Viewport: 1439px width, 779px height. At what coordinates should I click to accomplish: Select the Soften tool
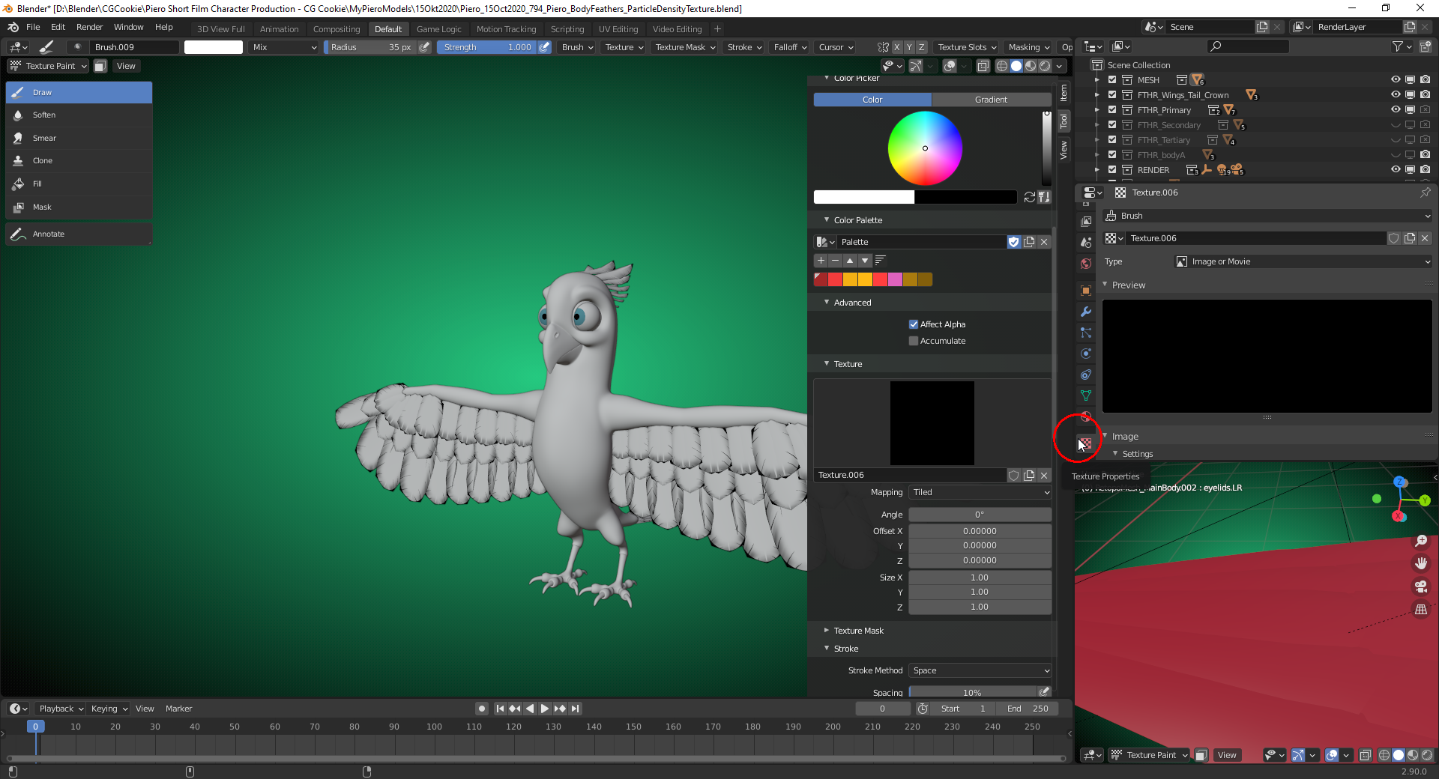79,115
